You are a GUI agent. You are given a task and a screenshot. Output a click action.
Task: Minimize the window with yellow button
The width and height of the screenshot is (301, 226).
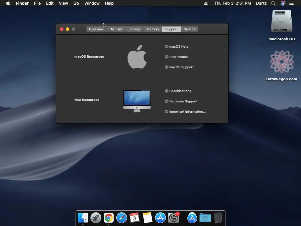tap(68, 29)
